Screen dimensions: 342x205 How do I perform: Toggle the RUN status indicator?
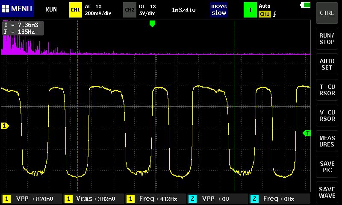(51, 9)
